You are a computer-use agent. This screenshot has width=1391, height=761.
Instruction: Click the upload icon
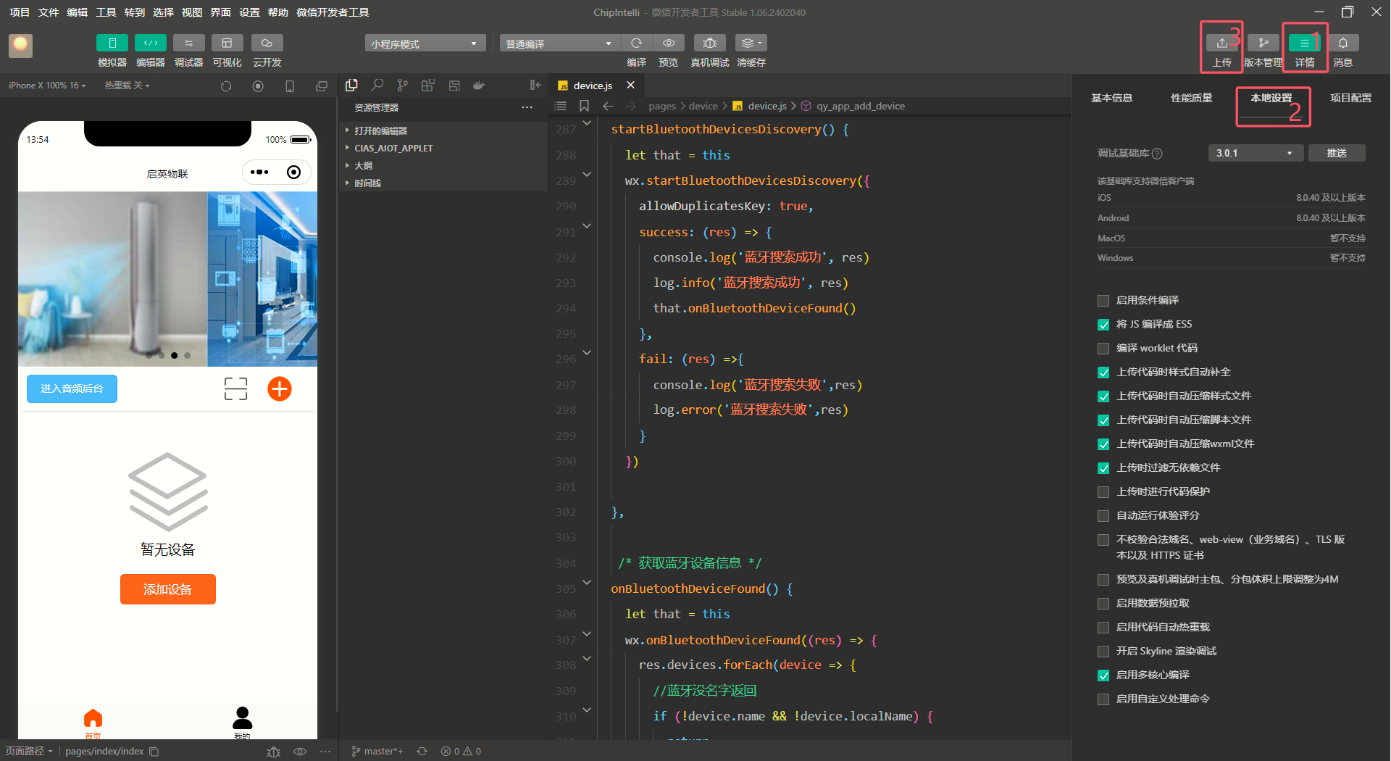pyautogui.click(x=1222, y=43)
